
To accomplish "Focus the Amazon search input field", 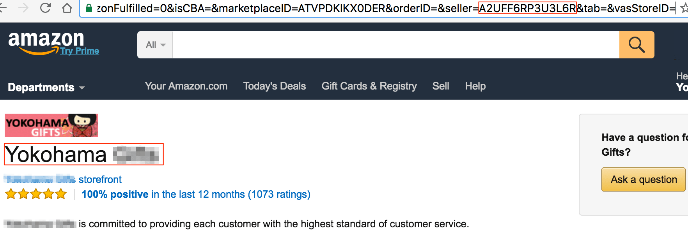I will coord(395,45).
